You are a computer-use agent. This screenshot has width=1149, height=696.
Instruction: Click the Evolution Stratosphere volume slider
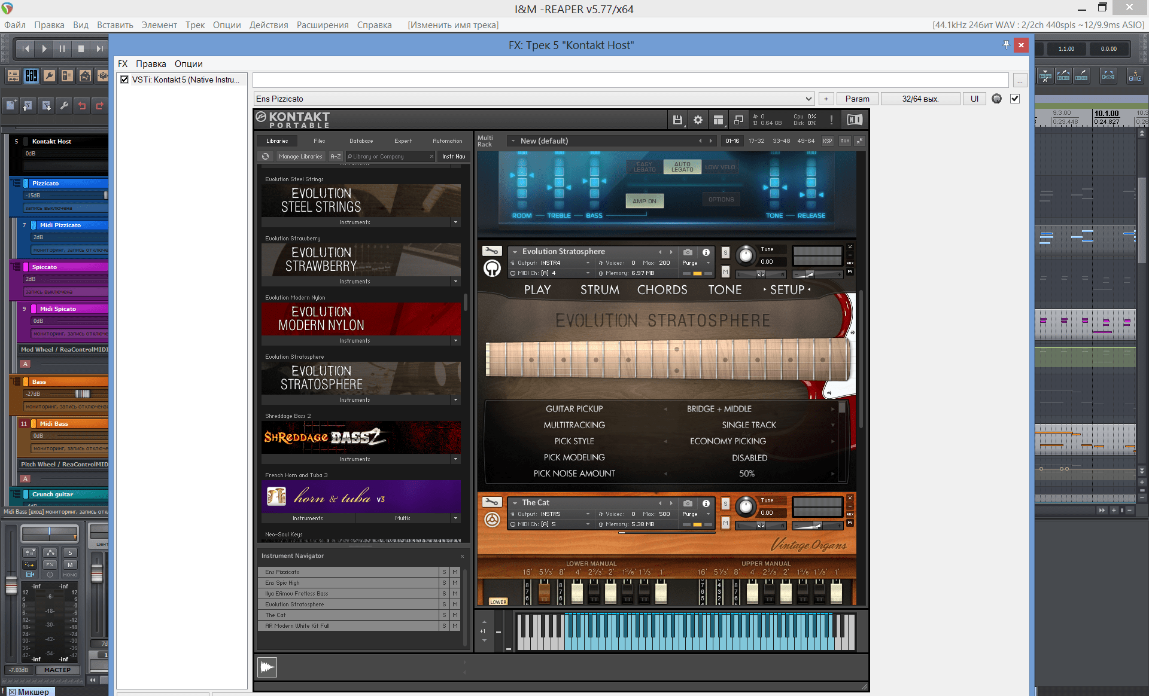point(816,274)
